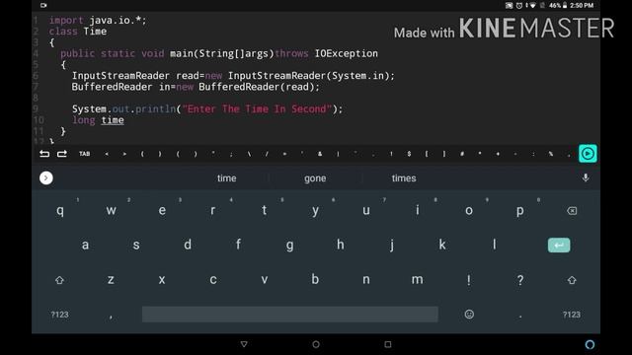Insert an opening square bracket from symbol bar
The width and height of the screenshot is (632, 355).
[427, 154]
